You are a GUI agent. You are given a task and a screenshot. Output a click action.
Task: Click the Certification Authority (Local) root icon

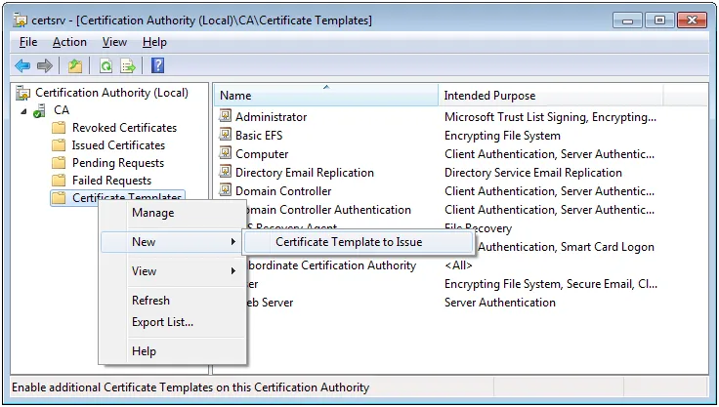coord(22,93)
